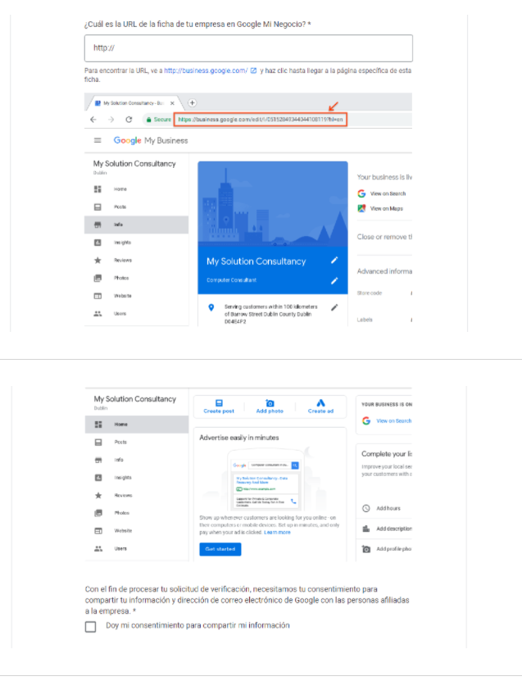Click Website in the second example sidebar

click(124, 531)
